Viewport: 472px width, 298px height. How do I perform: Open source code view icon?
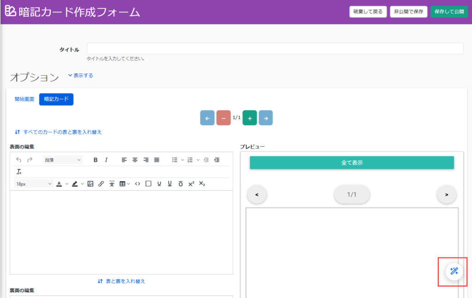(137, 183)
